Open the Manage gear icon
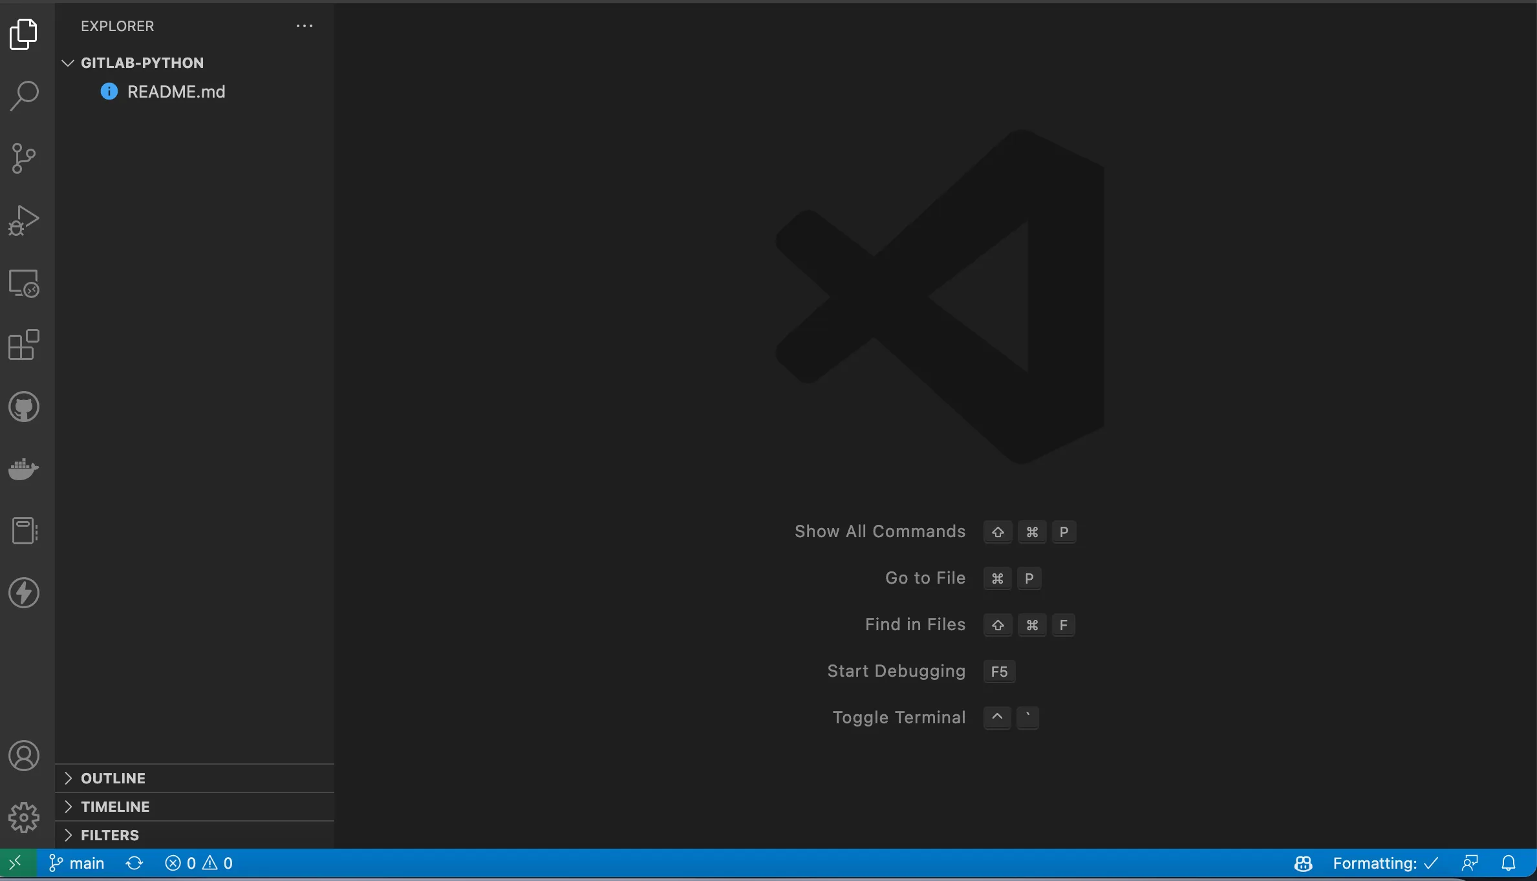This screenshot has width=1537, height=881. point(24,818)
